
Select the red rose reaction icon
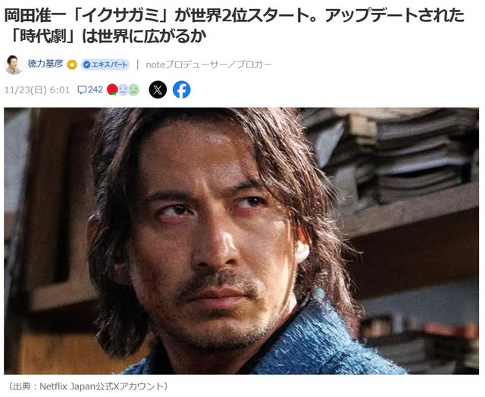(x=112, y=89)
